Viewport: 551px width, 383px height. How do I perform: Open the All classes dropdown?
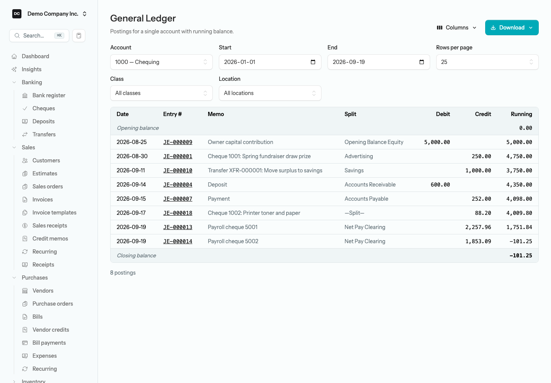pos(161,93)
